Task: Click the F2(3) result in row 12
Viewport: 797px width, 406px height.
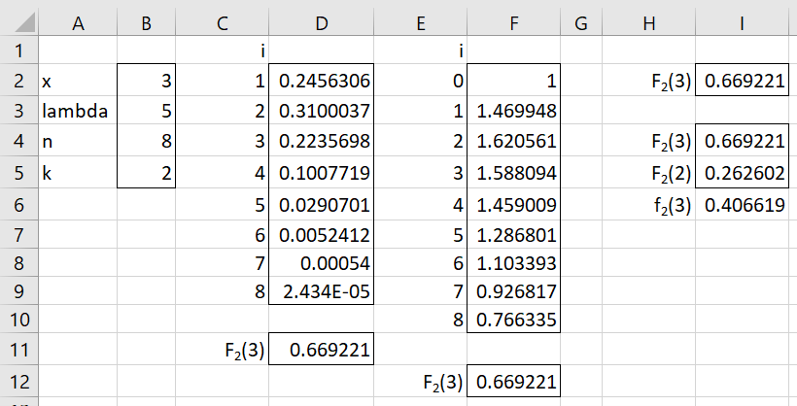Action: [513, 381]
